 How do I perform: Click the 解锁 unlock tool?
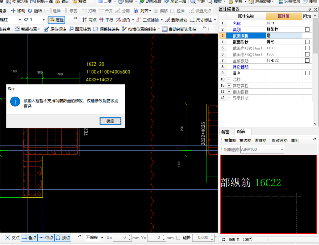pos(79,2)
